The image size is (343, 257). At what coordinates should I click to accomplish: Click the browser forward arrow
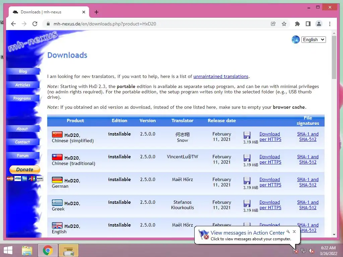point(24,24)
